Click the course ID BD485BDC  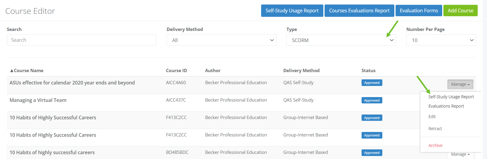(x=177, y=152)
